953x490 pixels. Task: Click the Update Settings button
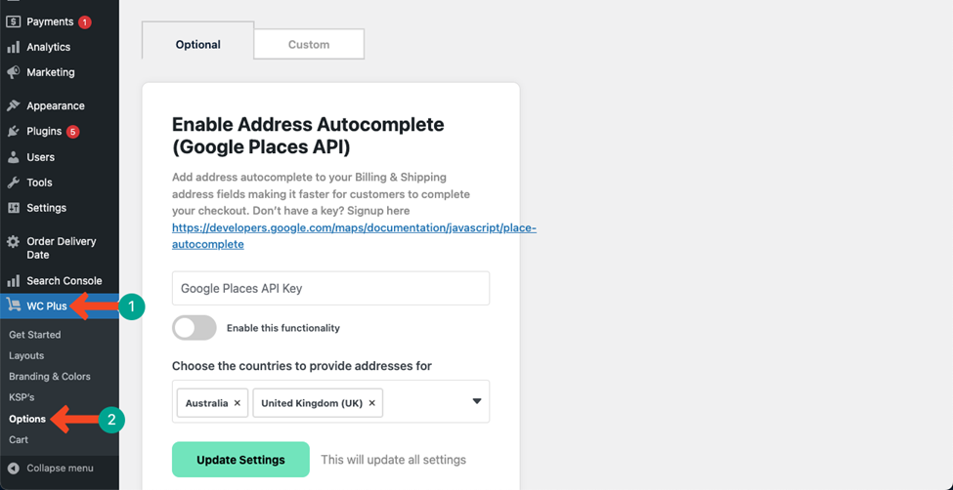pos(240,460)
